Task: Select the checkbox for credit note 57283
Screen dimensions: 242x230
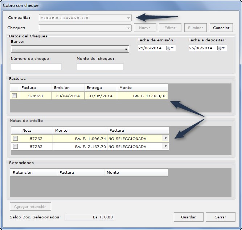Action: pyautogui.click(x=16, y=146)
